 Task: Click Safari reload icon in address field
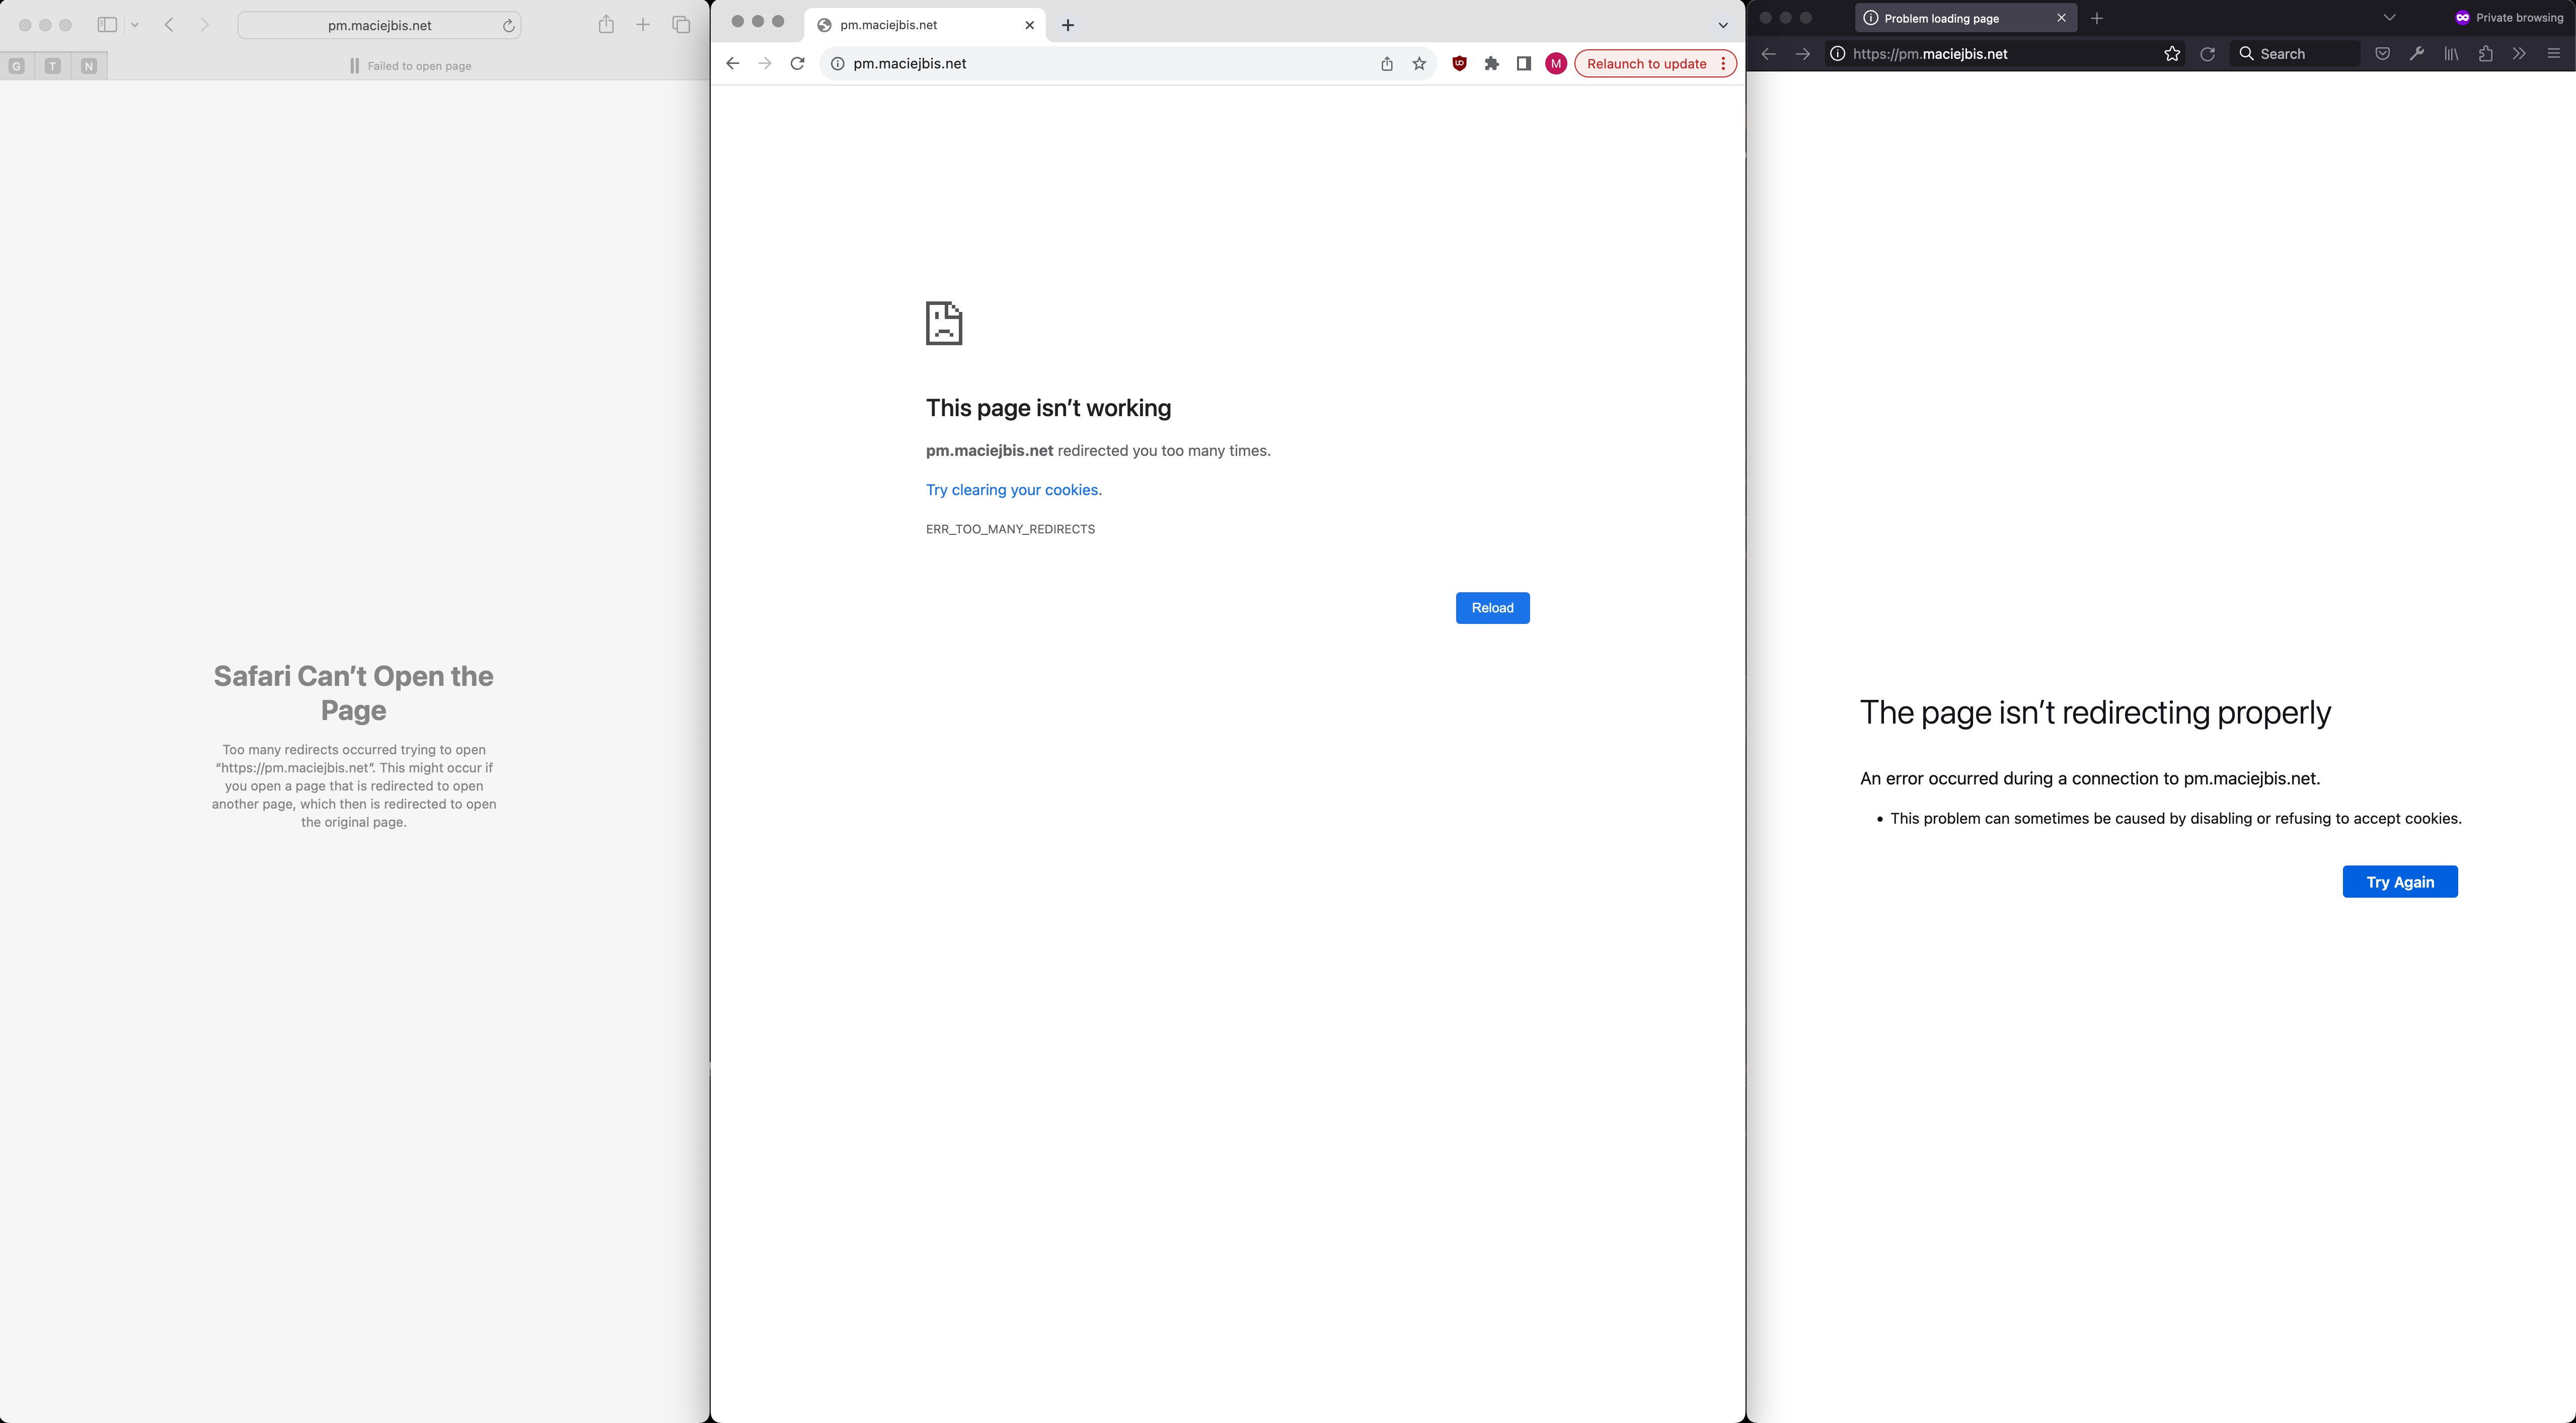click(x=508, y=26)
